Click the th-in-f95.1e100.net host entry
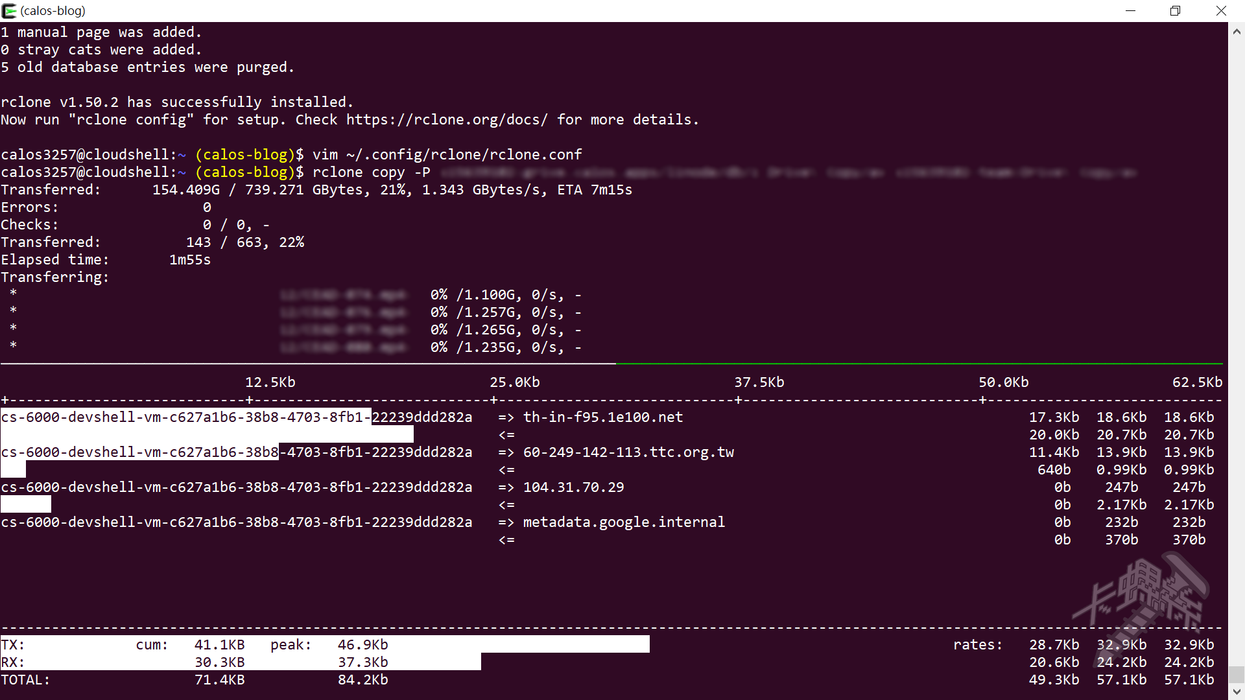Viewport: 1245px width, 700px height. point(603,417)
